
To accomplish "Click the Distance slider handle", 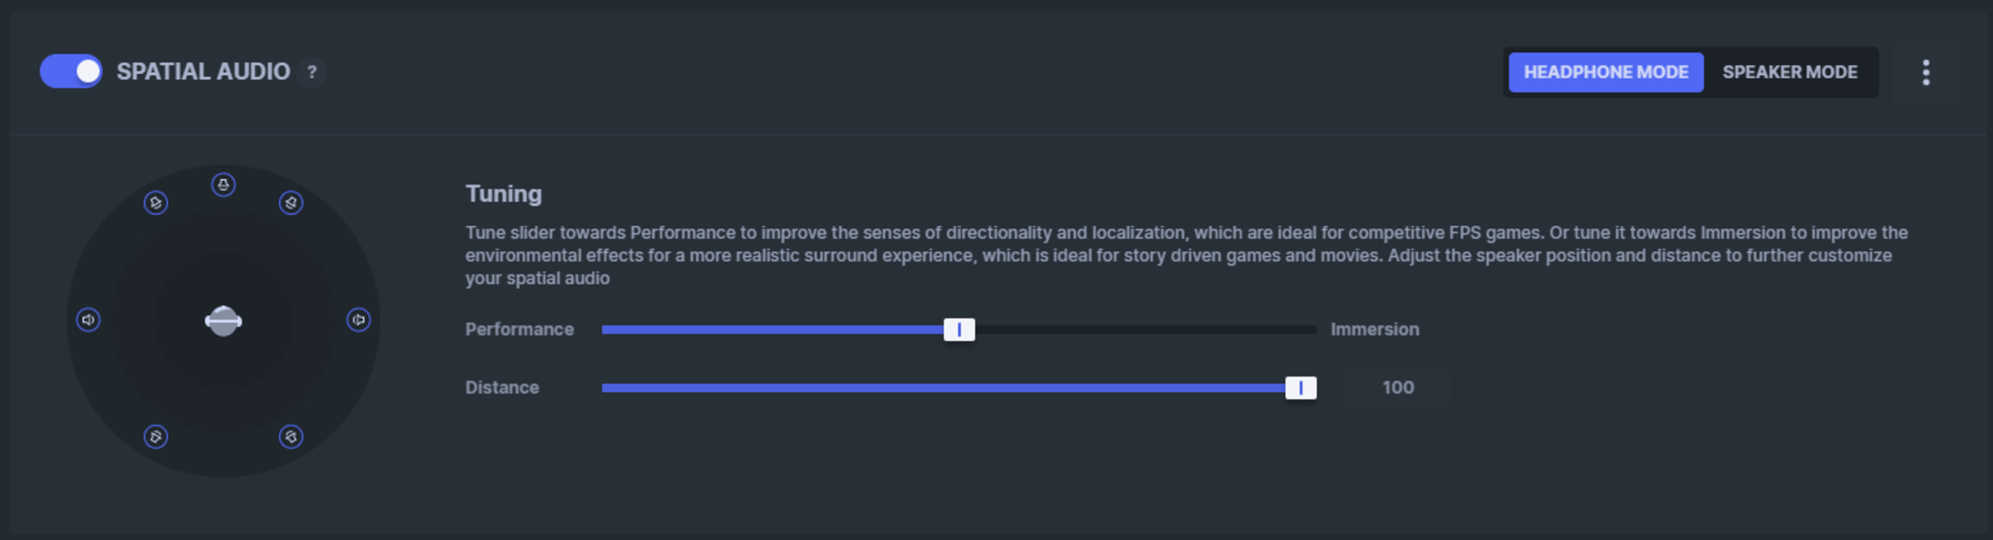I will (1301, 388).
